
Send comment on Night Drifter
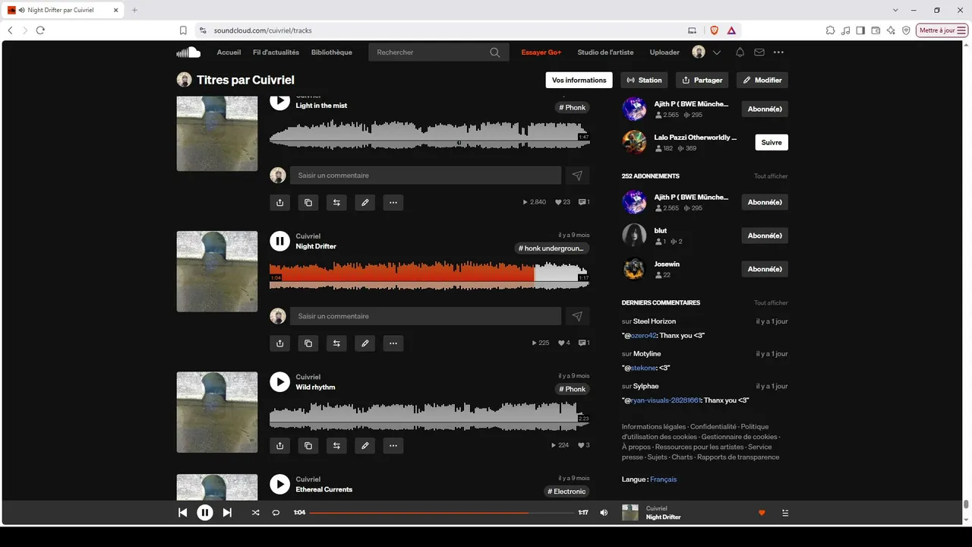[577, 316]
